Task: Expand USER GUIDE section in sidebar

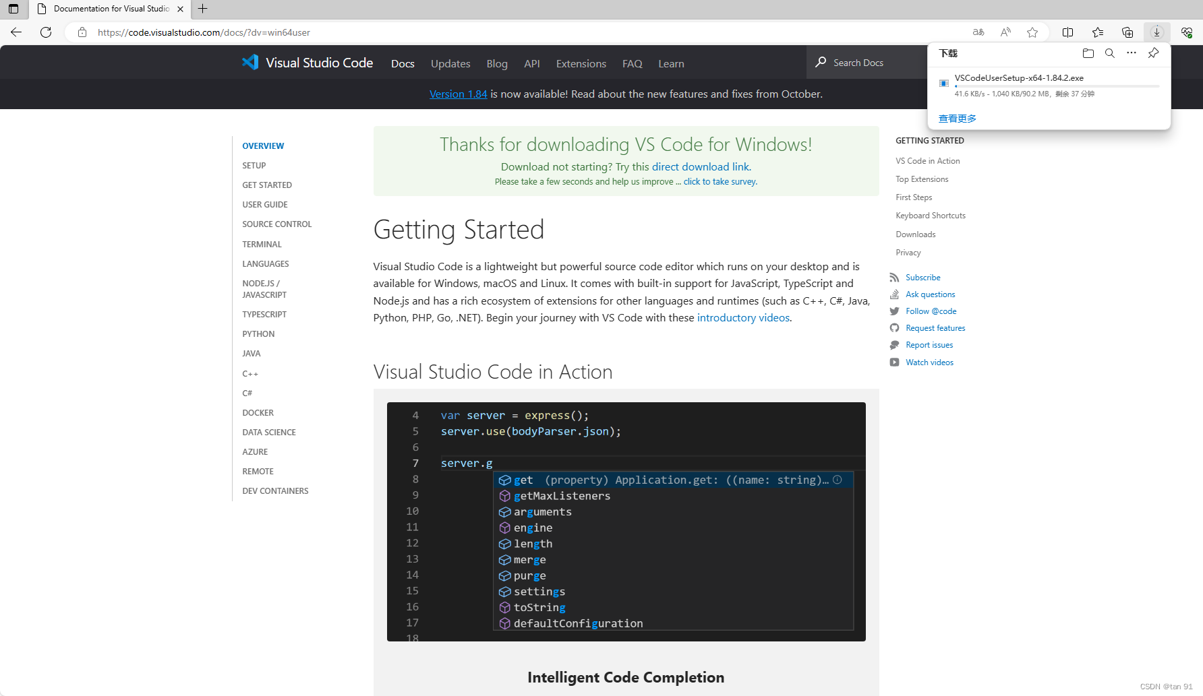Action: pyautogui.click(x=265, y=205)
